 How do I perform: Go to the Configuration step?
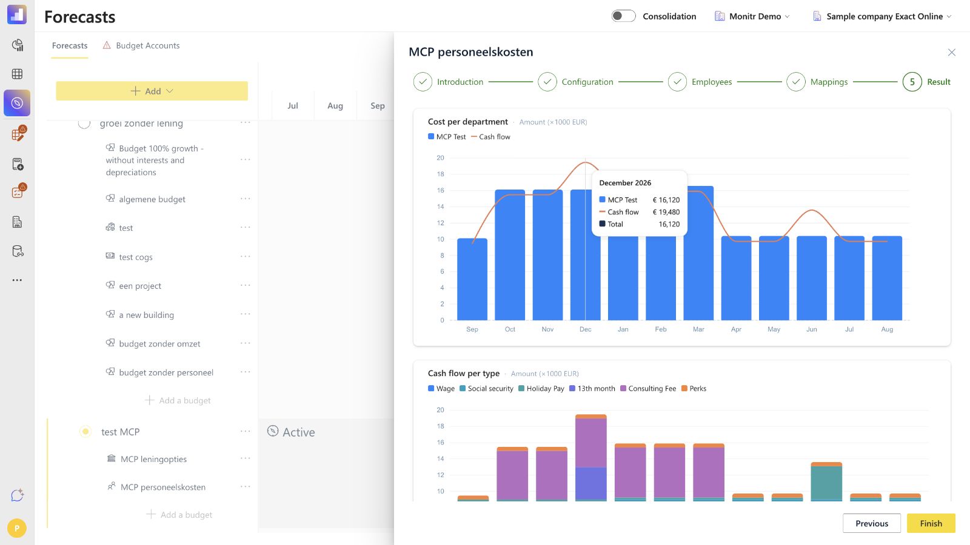(576, 82)
